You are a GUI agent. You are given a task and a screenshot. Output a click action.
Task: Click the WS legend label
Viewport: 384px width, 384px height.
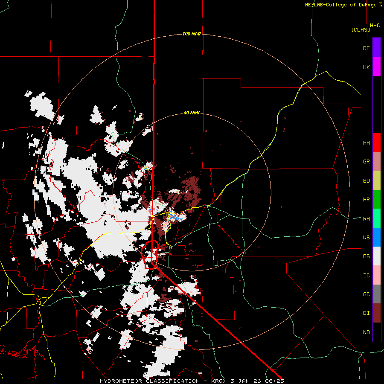[366, 238]
